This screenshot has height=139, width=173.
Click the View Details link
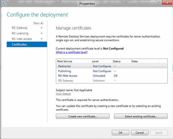[x=63, y=94]
